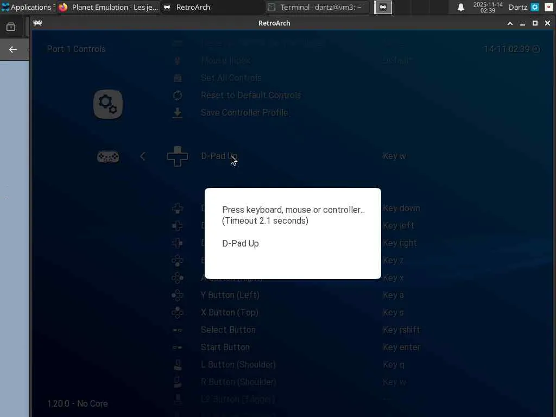This screenshot has height=417, width=556.
Task: Click the D-Pad Up label in the prompt dialog
Action: click(x=241, y=244)
